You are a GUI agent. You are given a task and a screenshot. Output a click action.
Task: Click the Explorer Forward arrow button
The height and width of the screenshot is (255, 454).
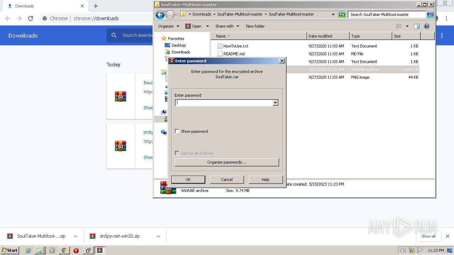(170, 15)
